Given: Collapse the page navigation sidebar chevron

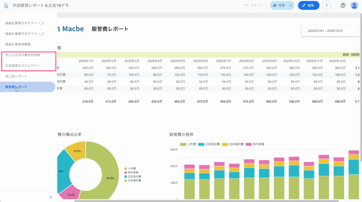Looking at the screenshot, I should pos(51,197).
